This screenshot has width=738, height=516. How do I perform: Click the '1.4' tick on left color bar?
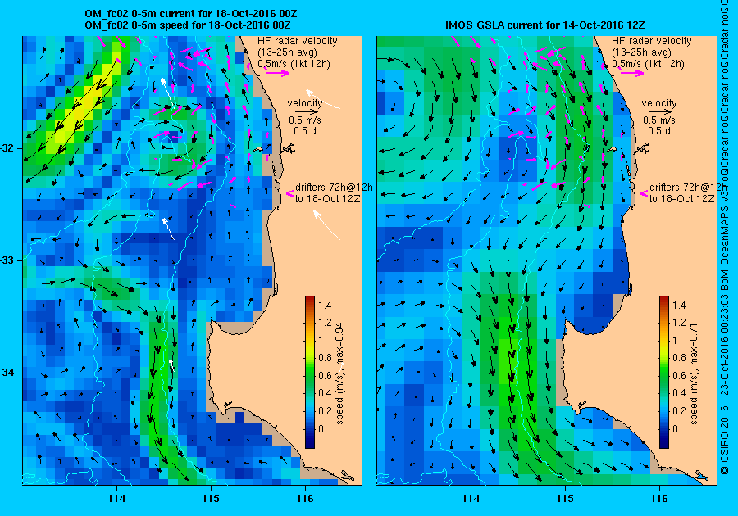324,305
